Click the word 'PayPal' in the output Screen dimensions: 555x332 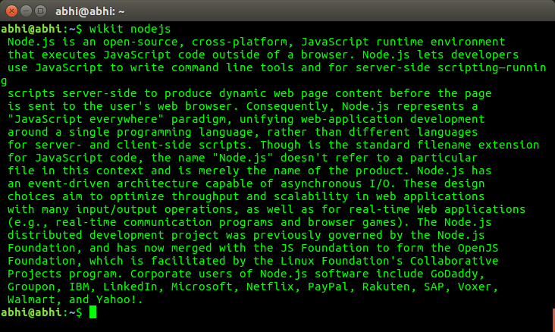click(x=328, y=287)
